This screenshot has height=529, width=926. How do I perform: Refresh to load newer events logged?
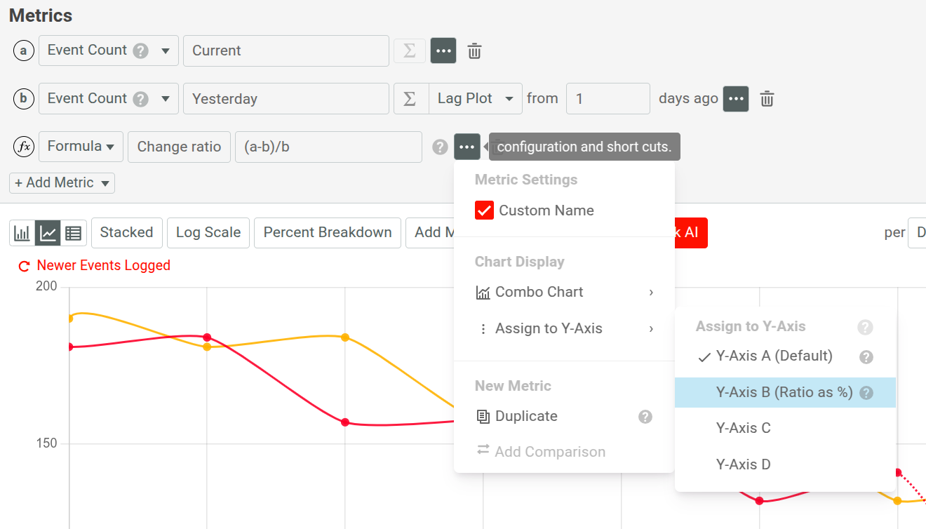[x=23, y=266]
